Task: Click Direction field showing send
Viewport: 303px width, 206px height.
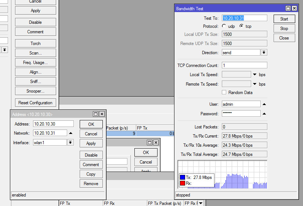Action: [241, 52]
